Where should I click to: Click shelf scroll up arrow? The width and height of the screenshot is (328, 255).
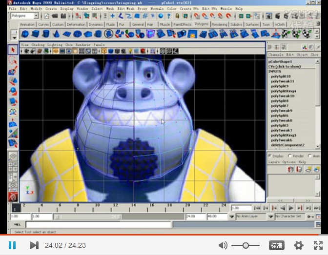click(317, 31)
